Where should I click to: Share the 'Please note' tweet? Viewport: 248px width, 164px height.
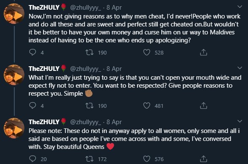[x=203, y=159]
